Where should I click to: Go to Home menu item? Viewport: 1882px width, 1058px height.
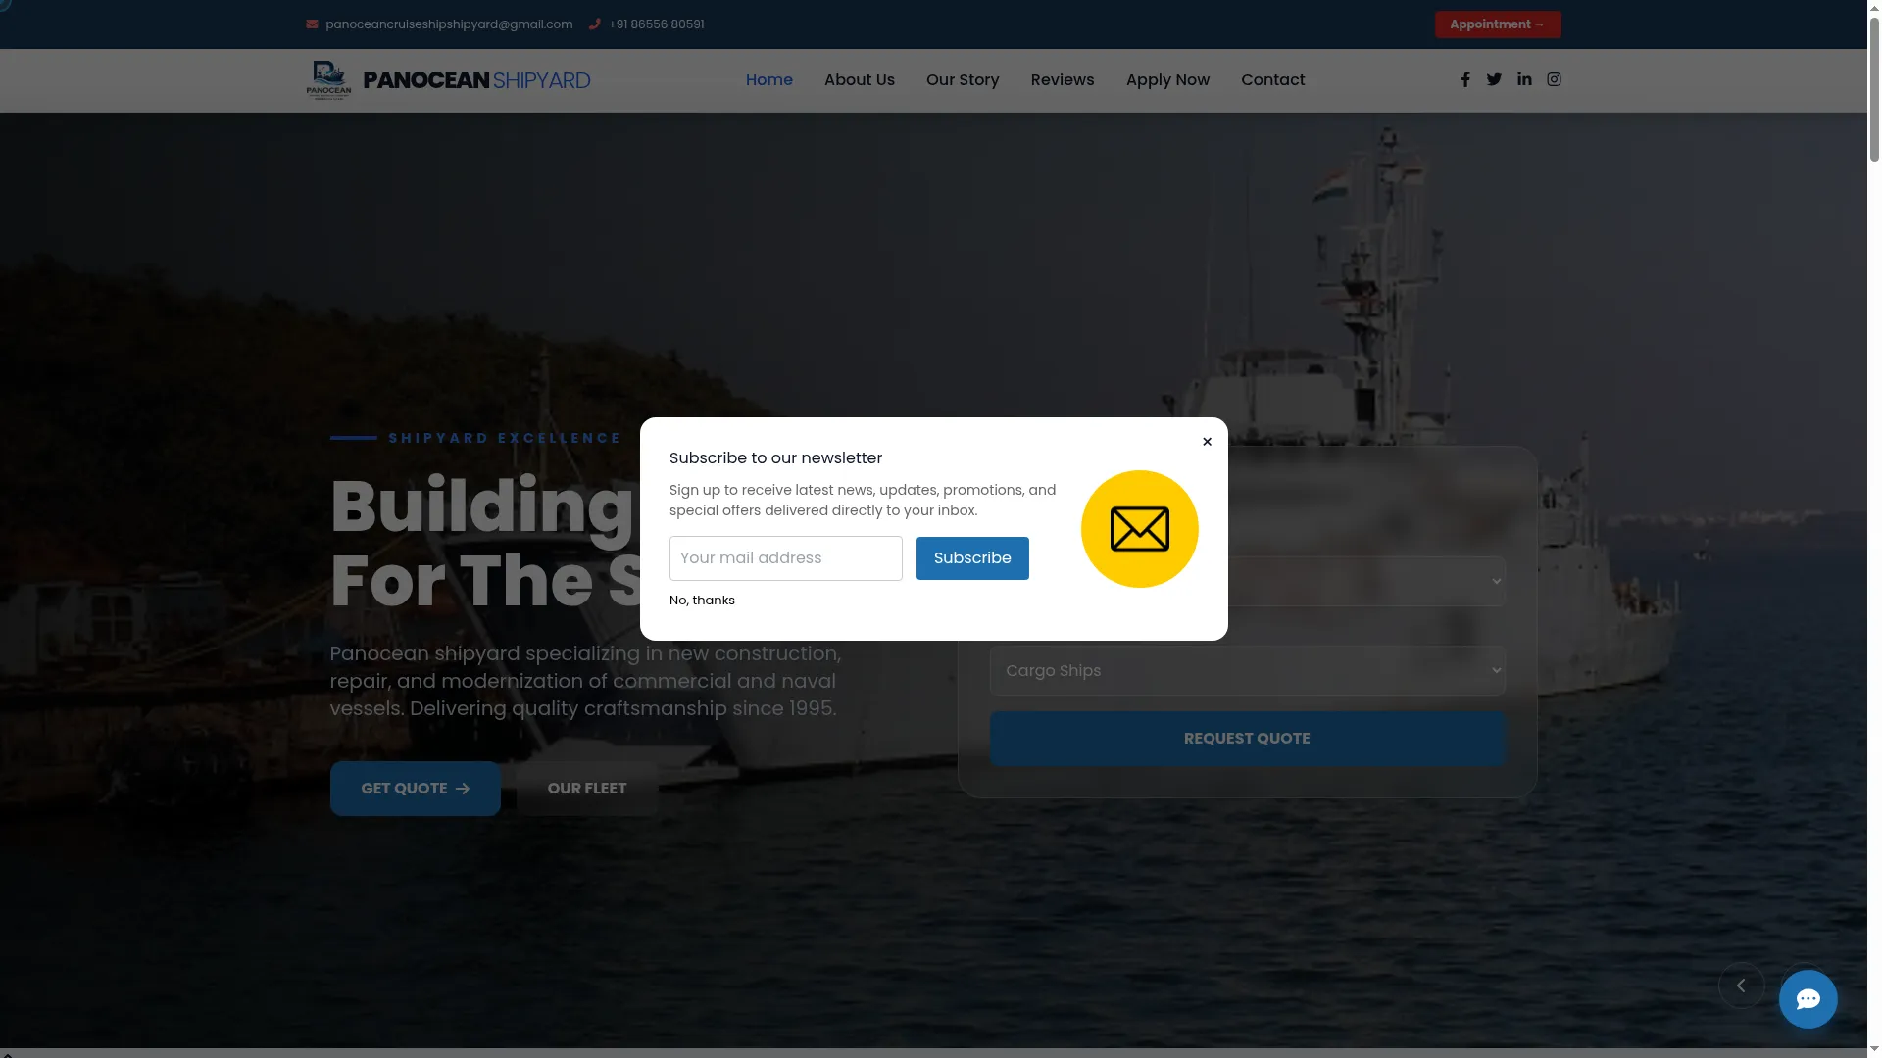pos(768,80)
